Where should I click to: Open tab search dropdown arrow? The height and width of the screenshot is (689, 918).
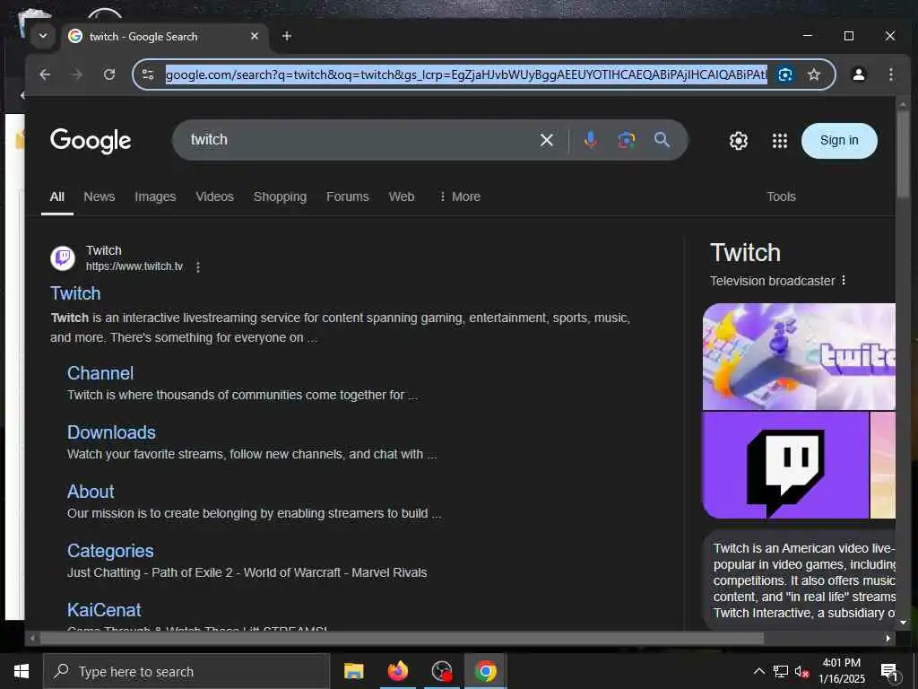pos(43,36)
